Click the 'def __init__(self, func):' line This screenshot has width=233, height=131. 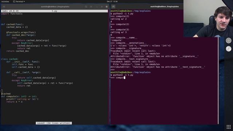(23, 62)
